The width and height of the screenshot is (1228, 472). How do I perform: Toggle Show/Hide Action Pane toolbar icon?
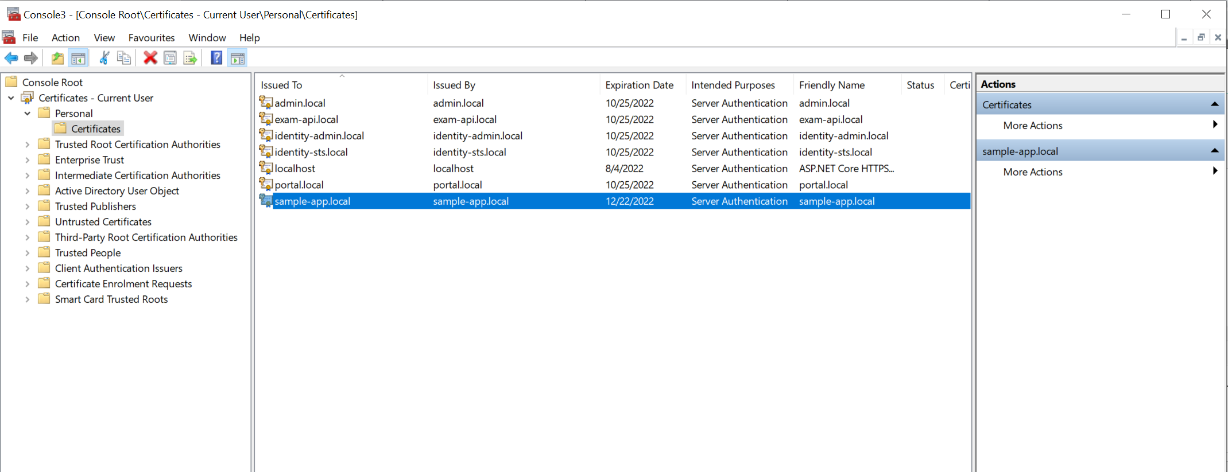237,58
